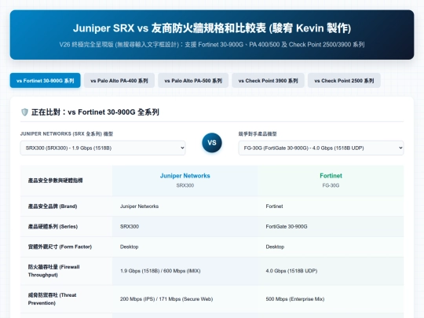
Task: Click the 500 Mbps (Enterprise Mix) cell
Action: (x=331, y=299)
